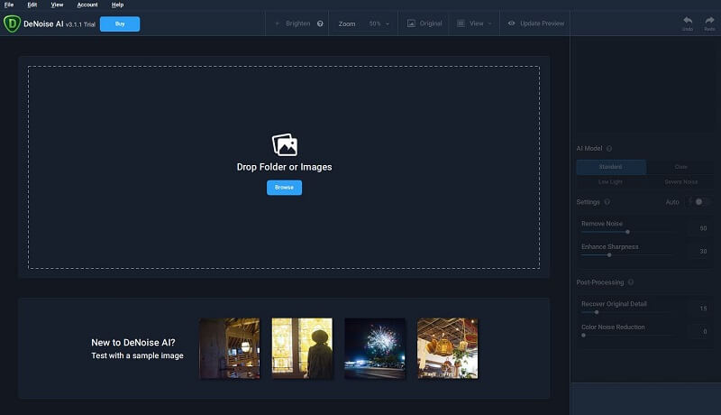Click the Test with a sample image text
The image size is (721, 415).
tap(137, 355)
